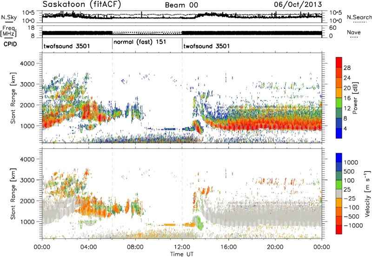The width and height of the screenshot is (372, 257).
Task: Click the 18 tick on frequency axis
Action: [31, 28]
